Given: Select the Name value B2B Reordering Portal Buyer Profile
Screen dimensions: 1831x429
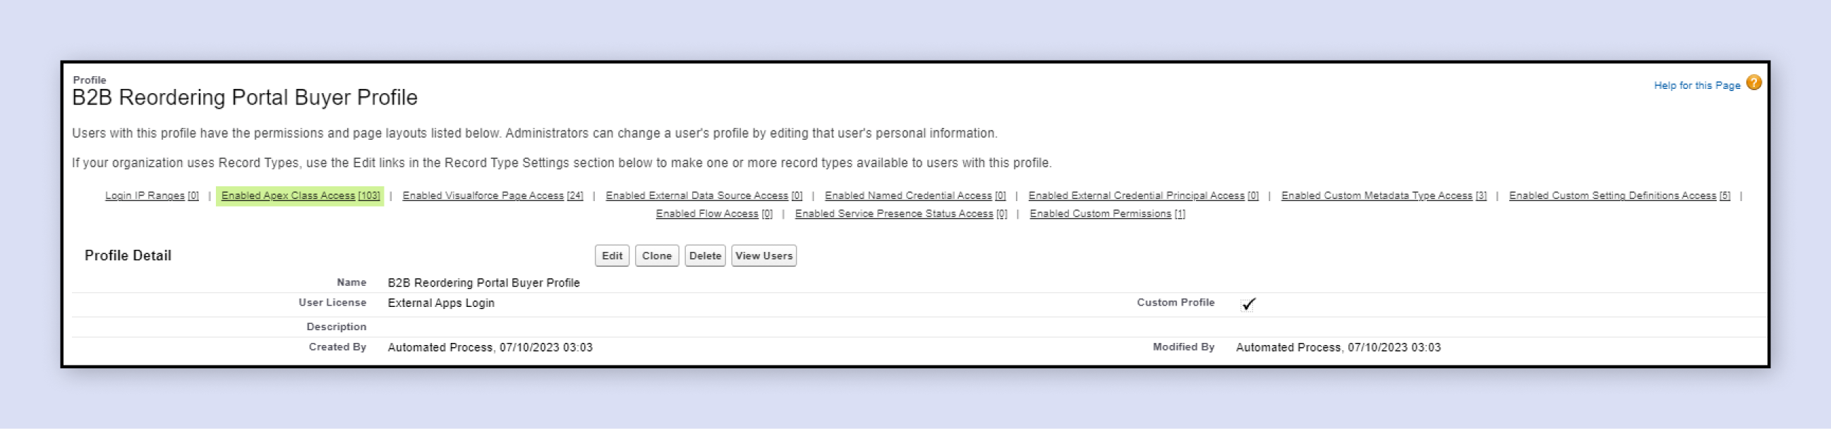Looking at the screenshot, I should point(483,282).
